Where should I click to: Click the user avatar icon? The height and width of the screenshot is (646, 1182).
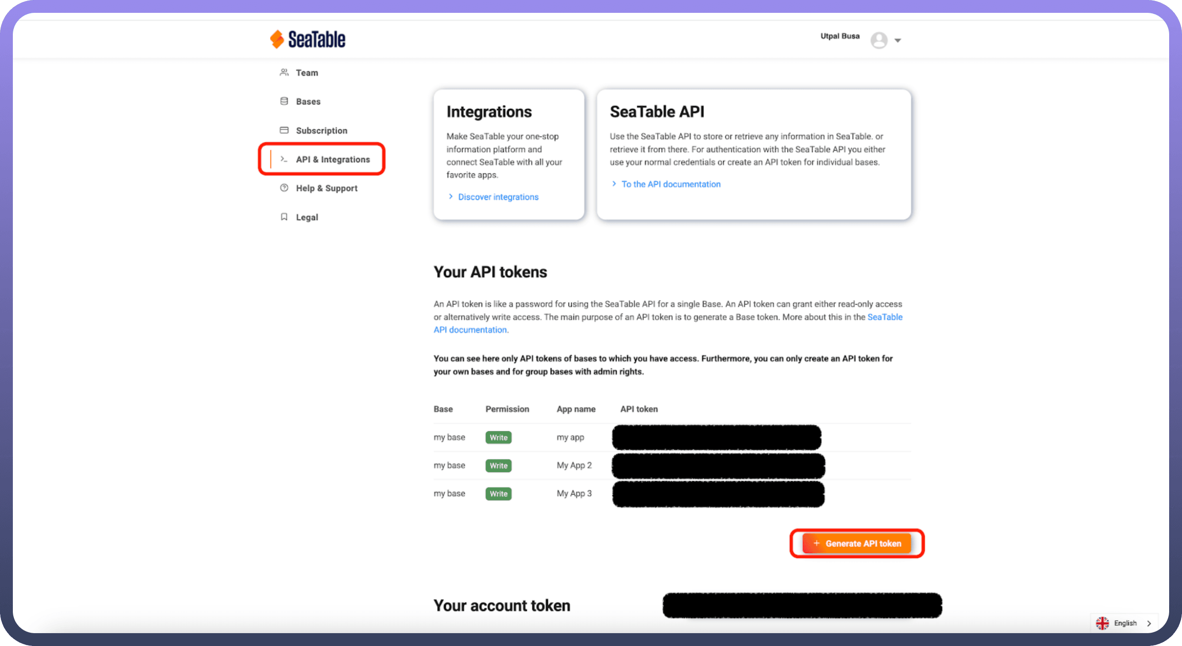coord(878,40)
